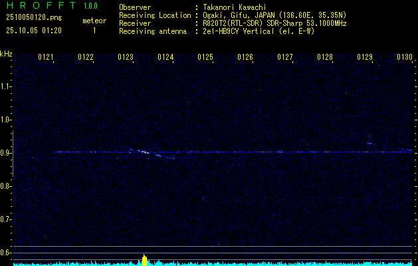Click the 0125 time marker
The height and width of the screenshot is (266, 418).
point(205,57)
